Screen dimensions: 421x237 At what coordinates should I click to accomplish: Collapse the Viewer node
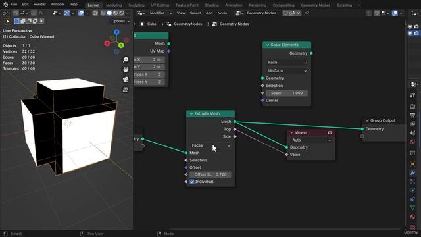(x=291, y=132)
